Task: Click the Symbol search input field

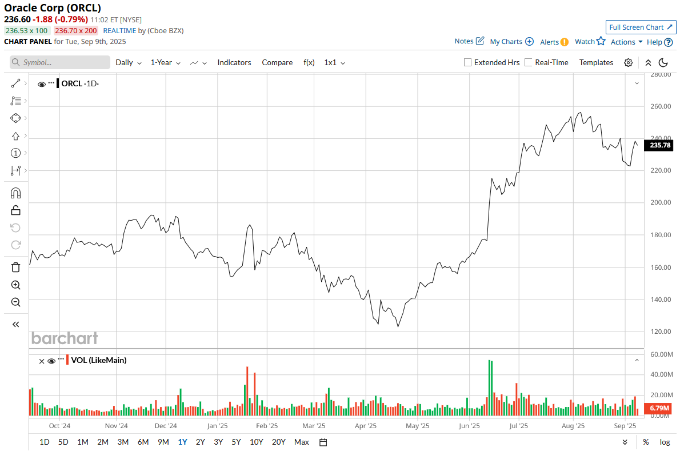Action: (60, 62)
